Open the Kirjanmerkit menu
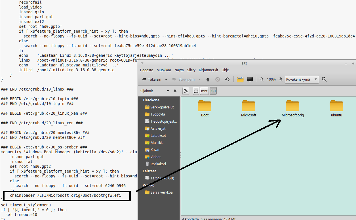Screen dimensions: 356x220 coord(208,70)
